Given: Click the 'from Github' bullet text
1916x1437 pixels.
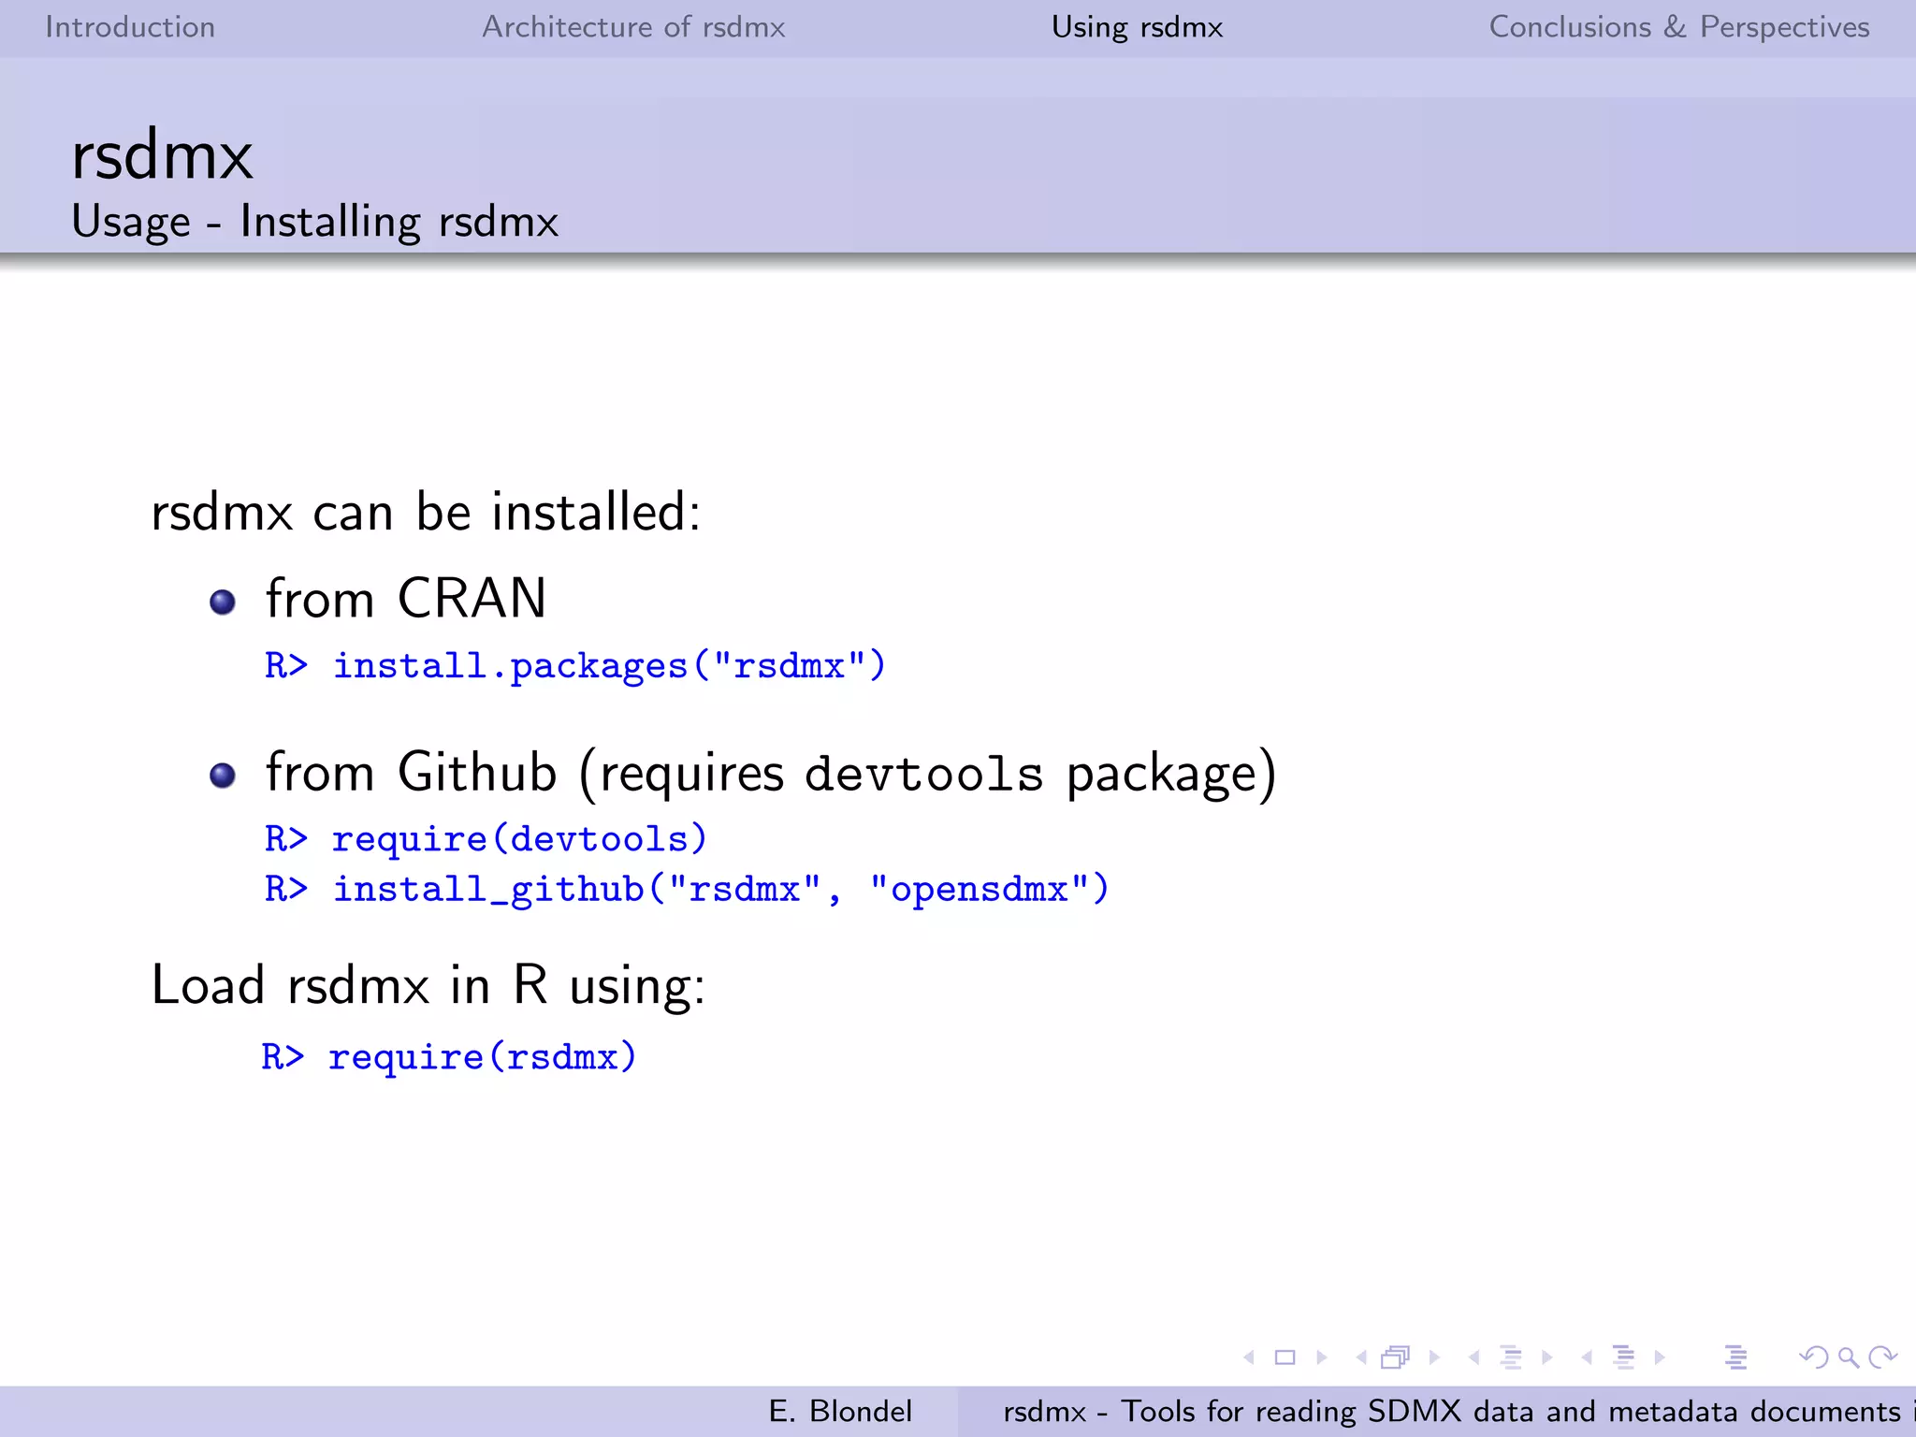Looking at the screenshot, I should (x=771, y=775).
